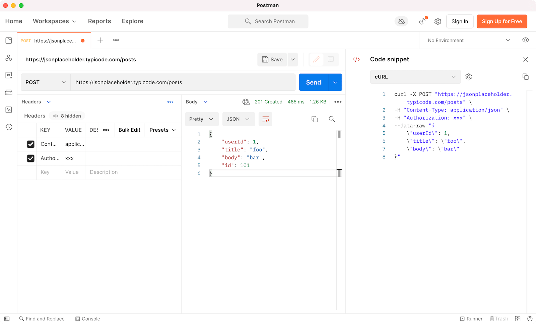536x324 pixels.
Task: Open the request Headers section dropdown
Action: coord(36,102)
